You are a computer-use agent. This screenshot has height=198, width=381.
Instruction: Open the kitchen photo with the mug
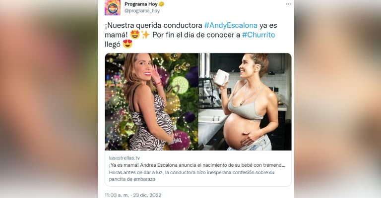(x=245, y=102)
